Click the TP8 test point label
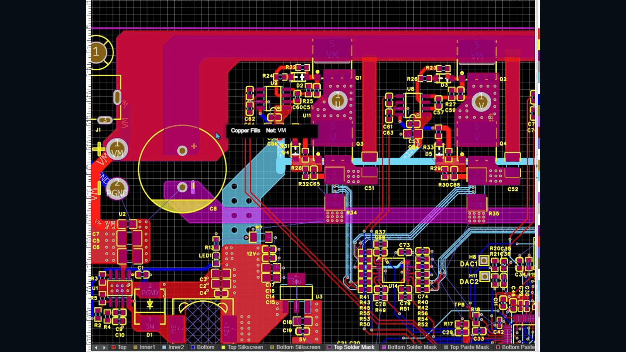The width and height of the screenshot is (626, 352). point(460,305)
